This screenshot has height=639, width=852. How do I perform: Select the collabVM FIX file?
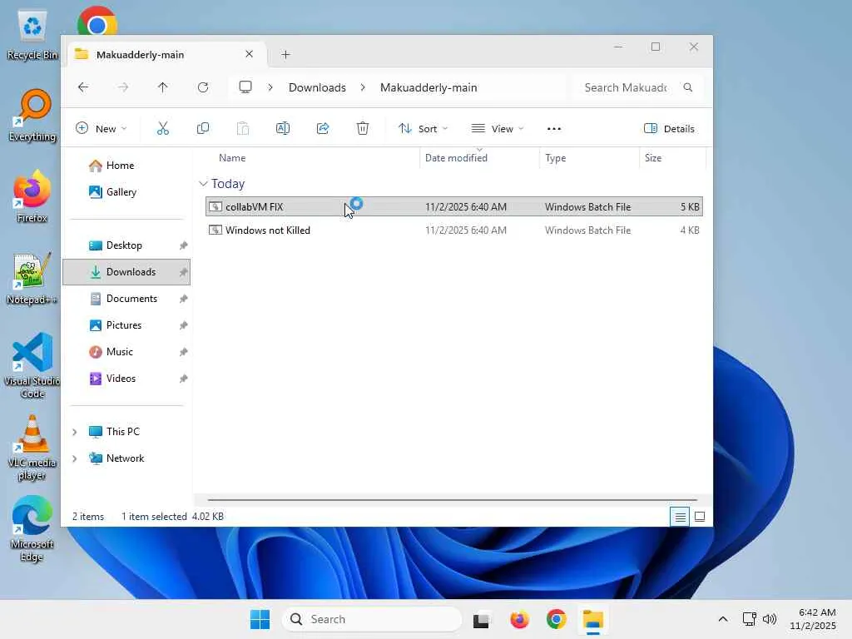coord(454,206)
